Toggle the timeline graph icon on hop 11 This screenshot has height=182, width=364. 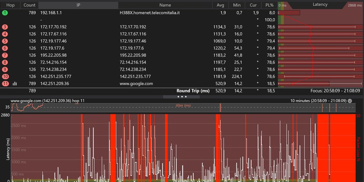click(15, 84)
